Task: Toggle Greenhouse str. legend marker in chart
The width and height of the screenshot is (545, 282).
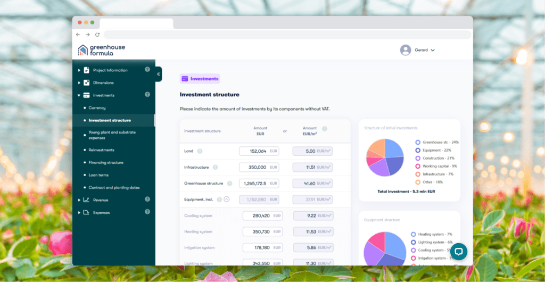Action: tap(418, 143)
